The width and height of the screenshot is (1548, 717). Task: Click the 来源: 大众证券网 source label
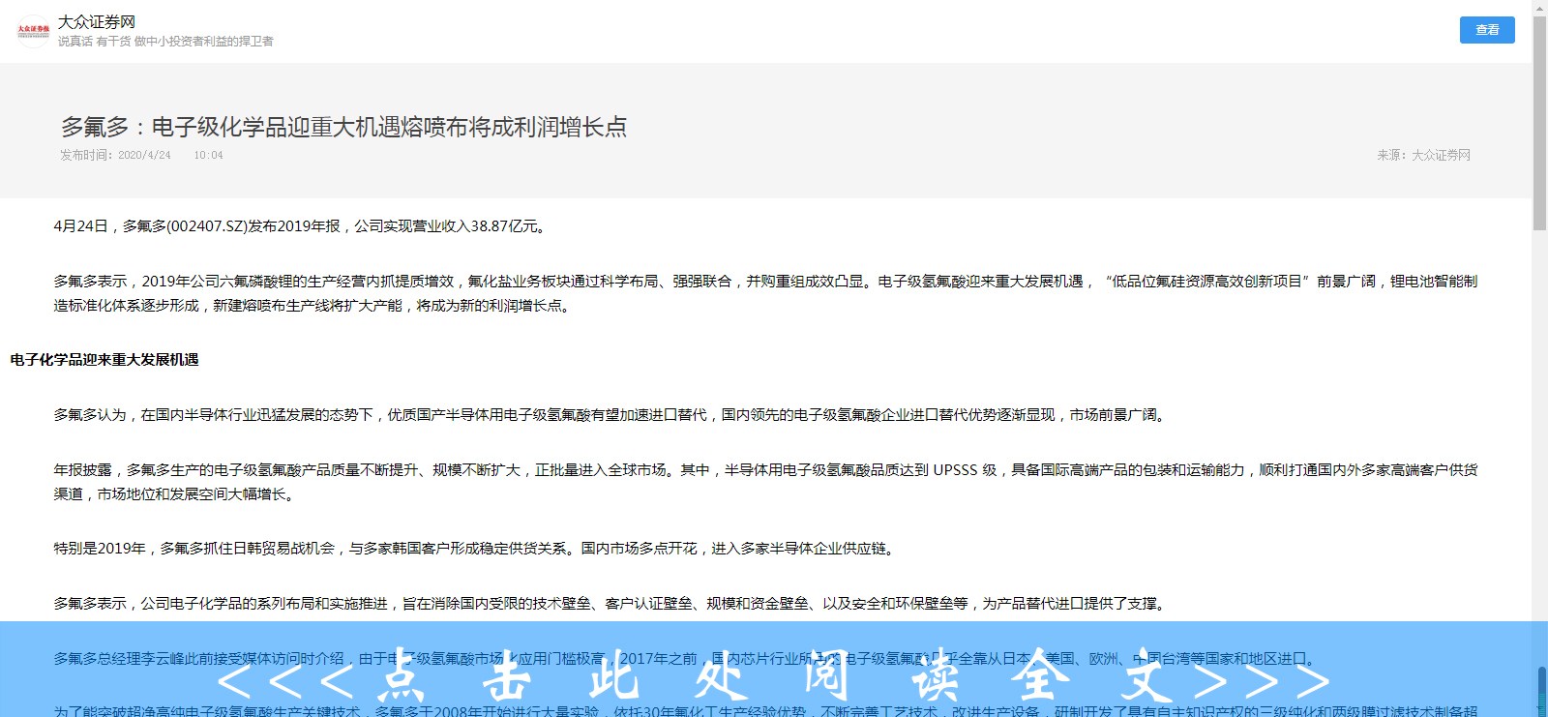[1423, 155]
